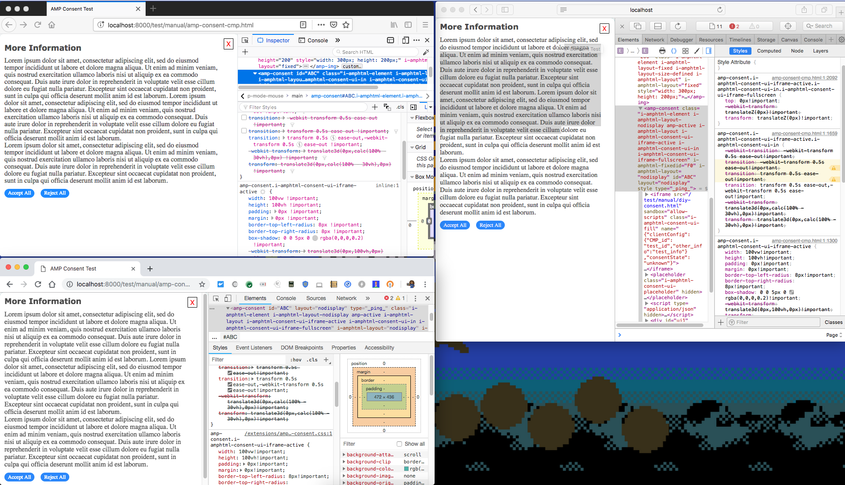Open Firefox reader view icon

tap(303, 25)
